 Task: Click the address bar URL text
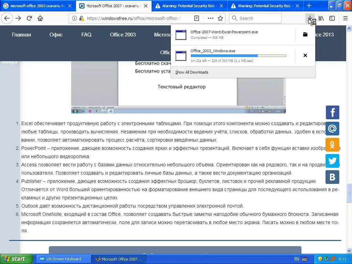[x=134, y=19]
